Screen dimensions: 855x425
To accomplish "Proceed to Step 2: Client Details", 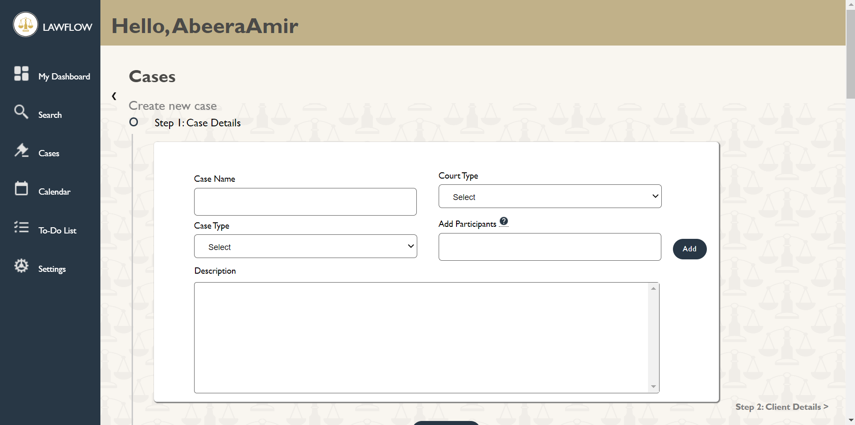I will tap(781, 407).
